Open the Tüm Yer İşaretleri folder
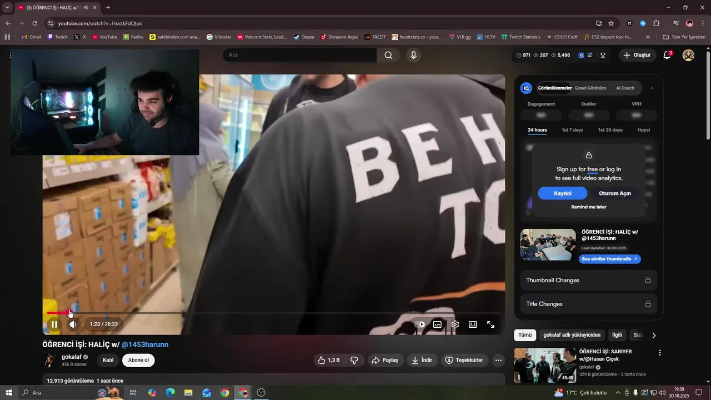The height and width of the screenshot is (400, 711). pyautogui.click(x=684, y=37)
